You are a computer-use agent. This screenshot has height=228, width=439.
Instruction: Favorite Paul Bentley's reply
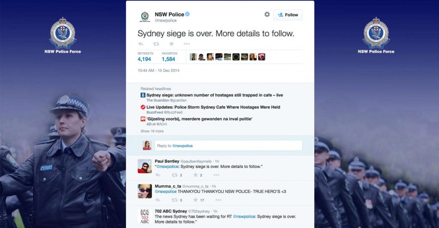[195, 175]
